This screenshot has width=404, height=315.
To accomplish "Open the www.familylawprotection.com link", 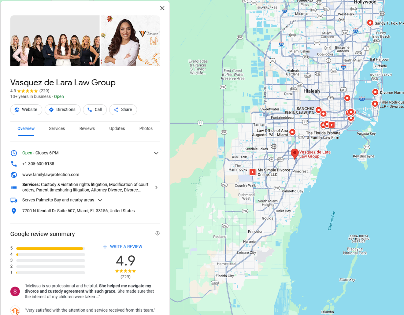I will (51, 175).
